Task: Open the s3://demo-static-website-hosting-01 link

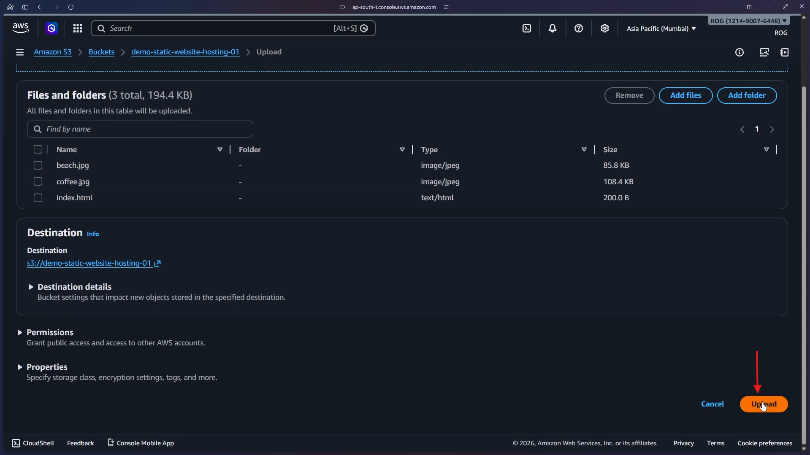Action: [89, 263]
